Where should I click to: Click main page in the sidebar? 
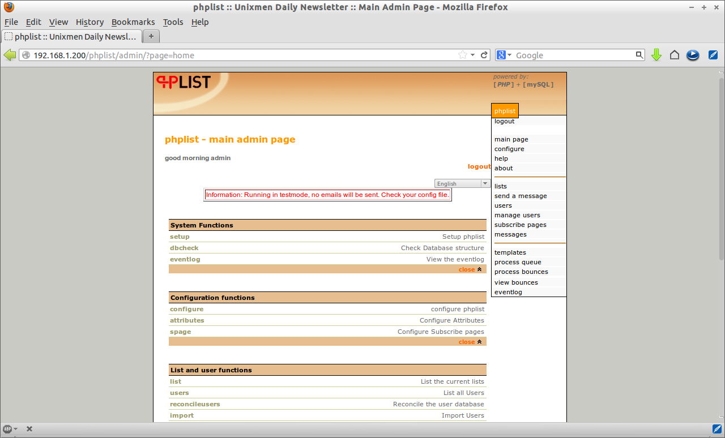point(511,139)
